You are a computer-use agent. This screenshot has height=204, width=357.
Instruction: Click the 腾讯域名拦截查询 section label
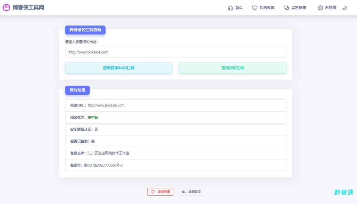tap(85, 30)
